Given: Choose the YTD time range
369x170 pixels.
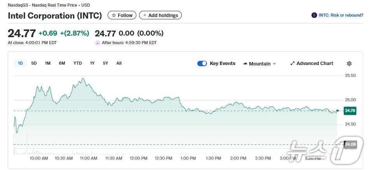Looking at the screenshot, I should 78,63.
